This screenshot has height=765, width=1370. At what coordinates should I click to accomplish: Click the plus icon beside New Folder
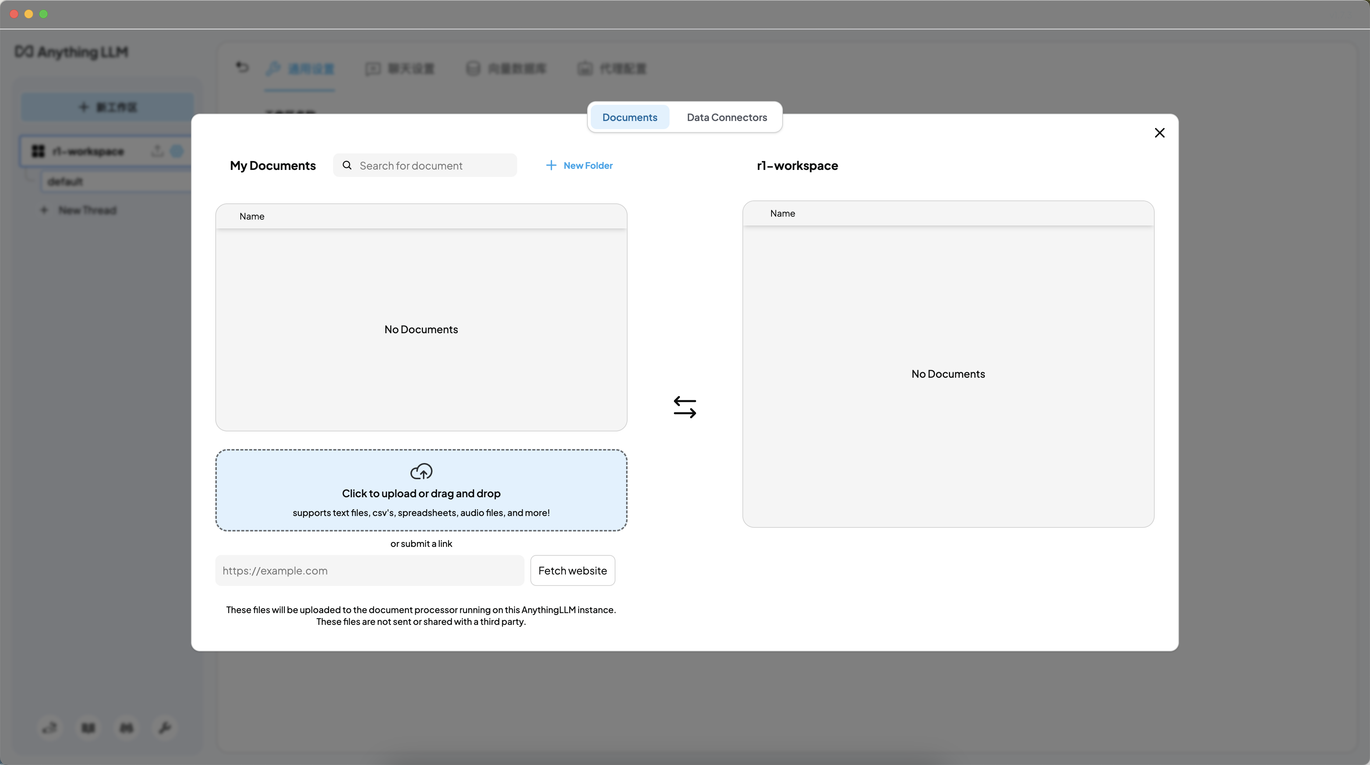coord(551,165)
